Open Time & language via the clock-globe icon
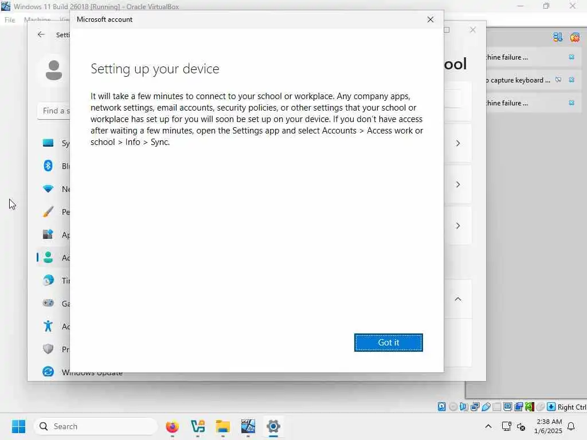Image resolution: width=587 pixels, height=440 pixels. click(x=48, y=280)
